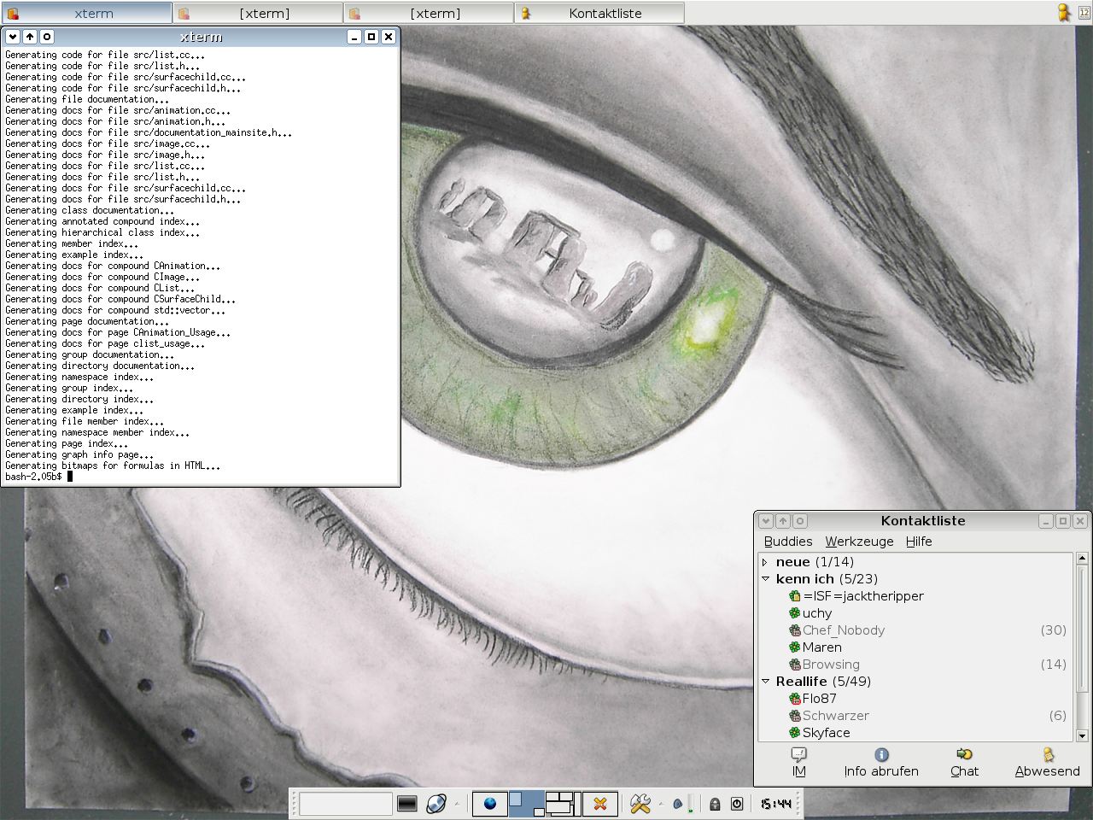The height and width of the screenshot is (820, 1093).
Task: Click the wrench and hammer settings icon
Action: click(640, 804)
